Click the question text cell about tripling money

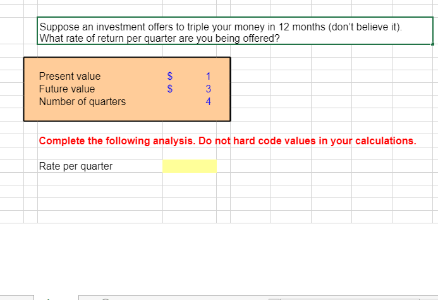click(x=235, y=31)
